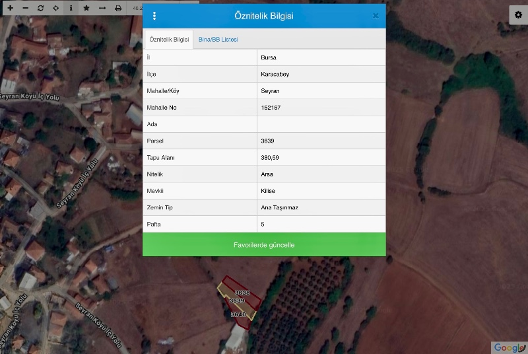
Task: Click the print icon in toolbar
Action: (118, 8)
